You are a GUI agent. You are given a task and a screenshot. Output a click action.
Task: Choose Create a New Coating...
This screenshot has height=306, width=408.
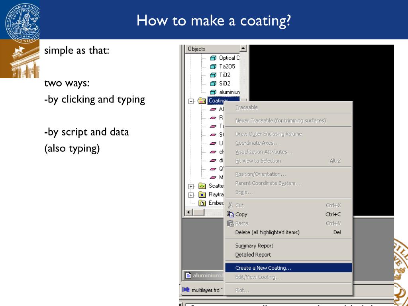click(288, 268)
